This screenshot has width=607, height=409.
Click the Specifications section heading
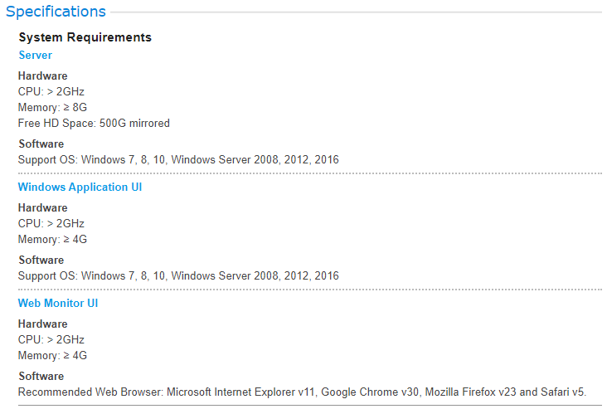pos(56,12)
